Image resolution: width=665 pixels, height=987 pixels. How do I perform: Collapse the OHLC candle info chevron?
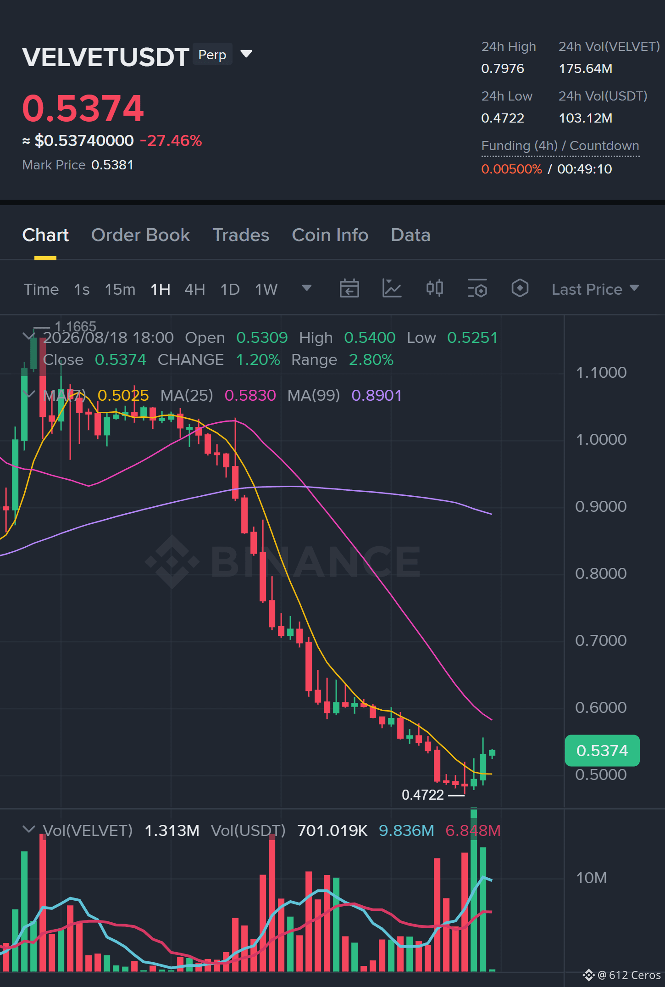[29, 336]
